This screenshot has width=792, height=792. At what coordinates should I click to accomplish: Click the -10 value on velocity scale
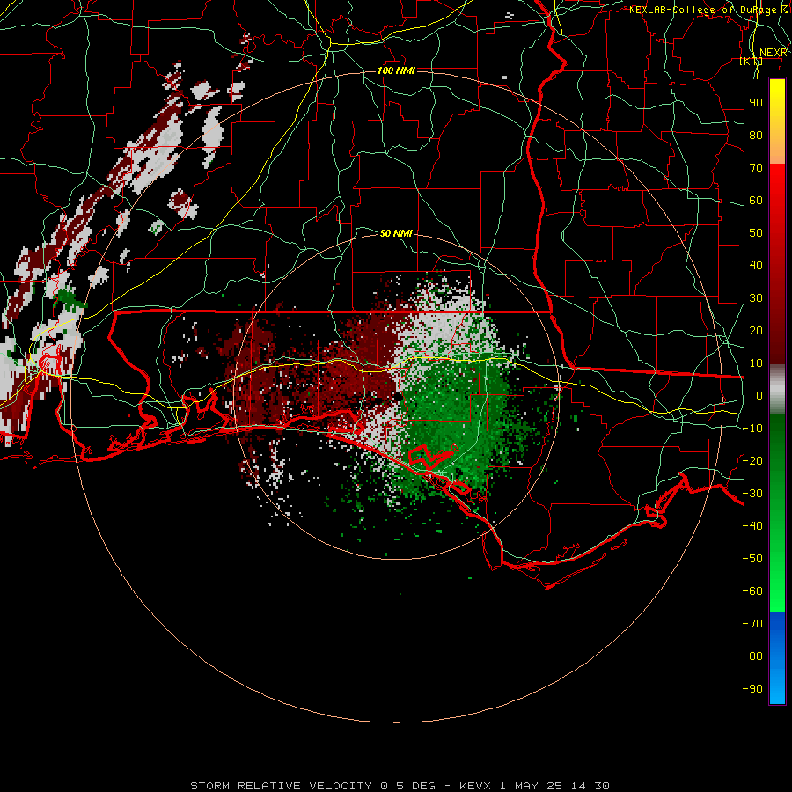tap(752, 429)
